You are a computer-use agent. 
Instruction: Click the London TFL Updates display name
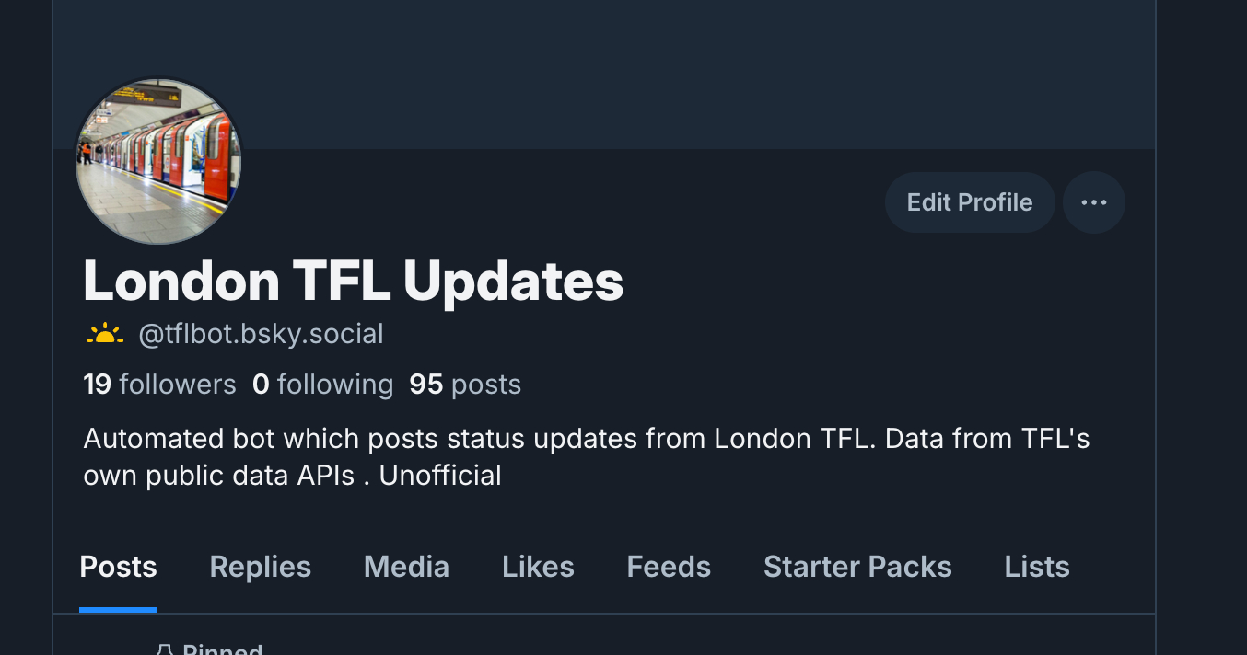(x=354, y=281)
